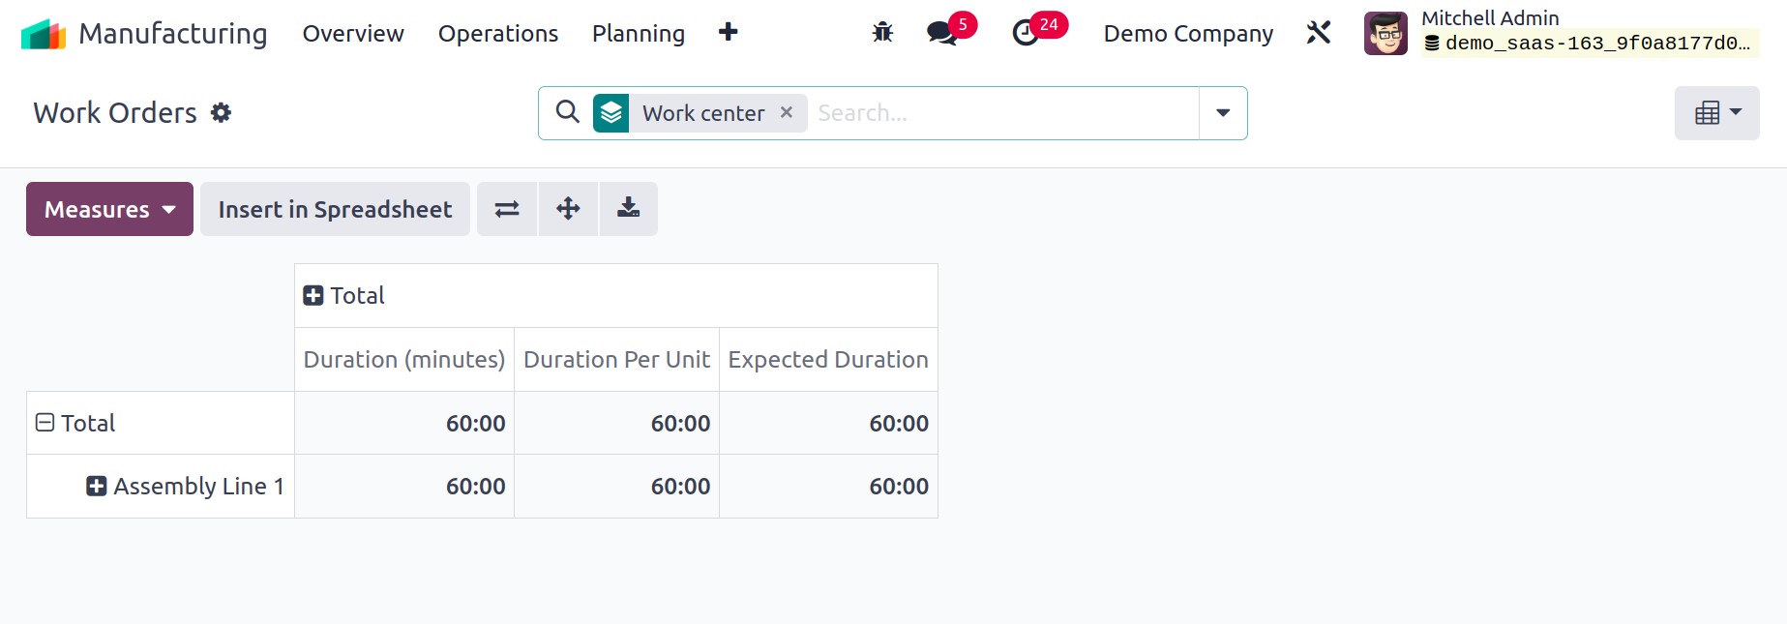This screenshot has height=624, width=1787.
Task: Open the search options dropdown arrow
Action: [1223, 113]
